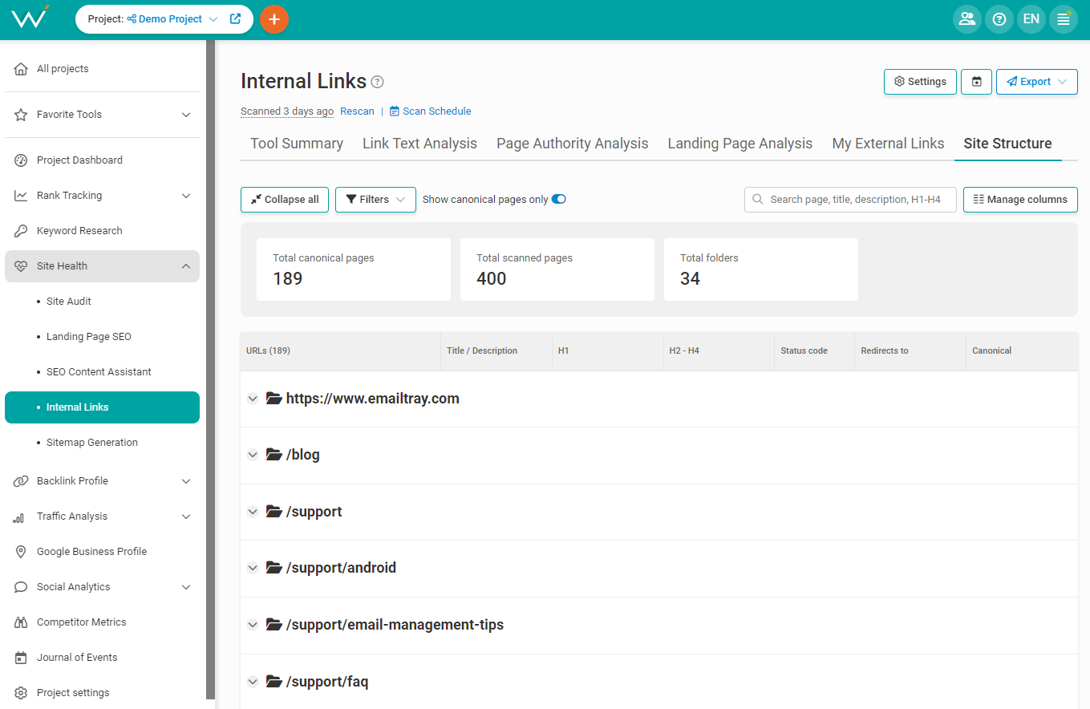Switch to the Landing Page Analysis tab
Screen dimensions: 1090x709
click(x=740, y=144)
